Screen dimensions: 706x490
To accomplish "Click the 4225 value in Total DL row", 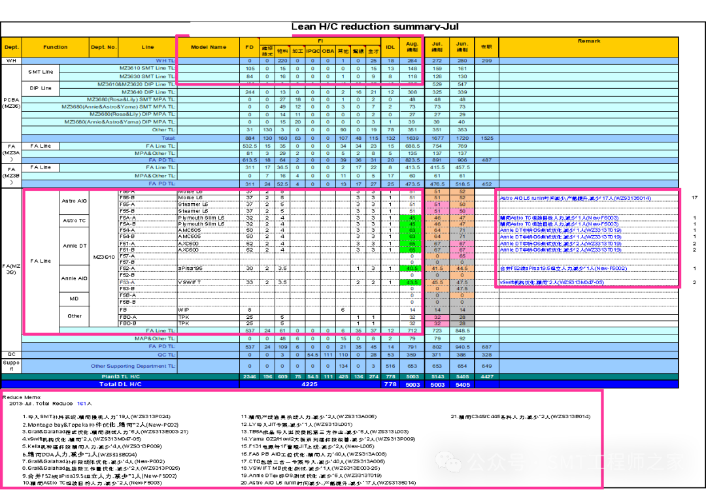I will point(309,384).
